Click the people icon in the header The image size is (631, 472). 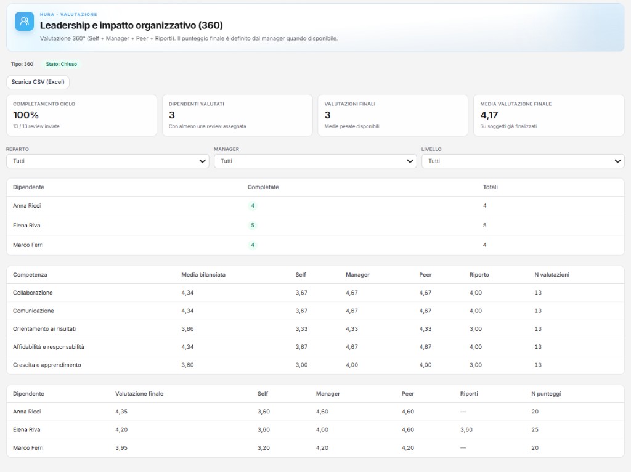point(25,21)
